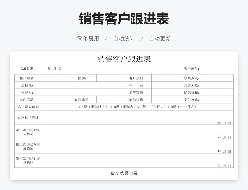Click the 简单易用 subtitle text
The width and height of the screenshot is (248, 190).
pos(88,38)
